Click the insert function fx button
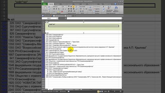This screenshot has width=165, height=93. pyautogui.click(x=65, y=18)
